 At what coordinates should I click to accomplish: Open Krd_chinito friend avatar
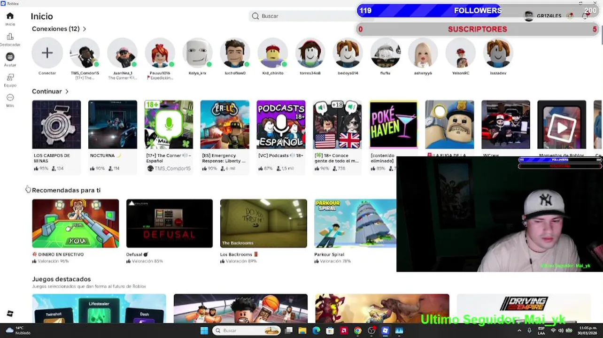click(272, 53)
